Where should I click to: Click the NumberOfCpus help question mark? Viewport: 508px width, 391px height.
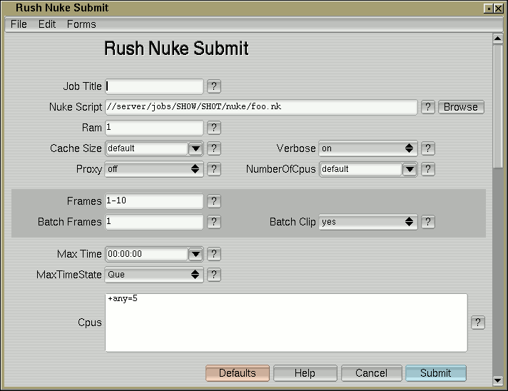click(x=427, y=169)
